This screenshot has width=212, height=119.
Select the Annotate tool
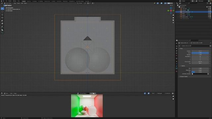coord(2,27)
